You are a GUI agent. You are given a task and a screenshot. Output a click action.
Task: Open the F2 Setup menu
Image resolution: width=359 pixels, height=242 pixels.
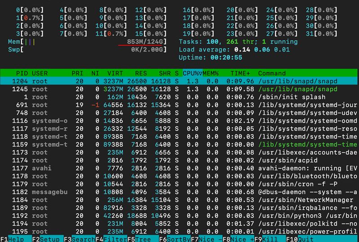coord(48,239)
